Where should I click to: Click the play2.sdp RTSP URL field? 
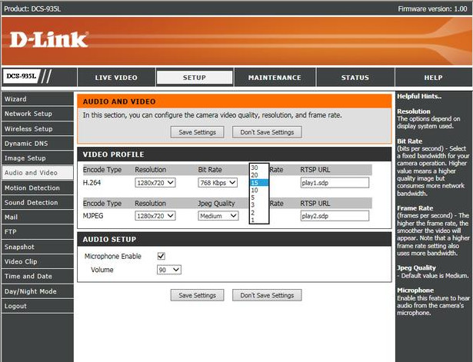pyautogui.click(x=335, y=216)
